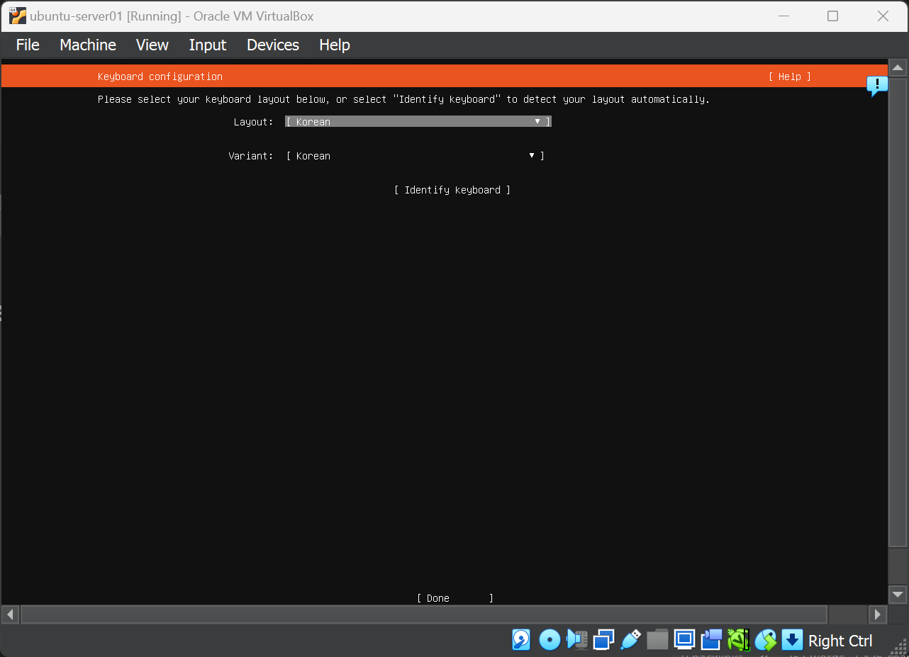The image size is (909, 657).
Task: Click the network adapter status icon
Action: pos(603,640)
